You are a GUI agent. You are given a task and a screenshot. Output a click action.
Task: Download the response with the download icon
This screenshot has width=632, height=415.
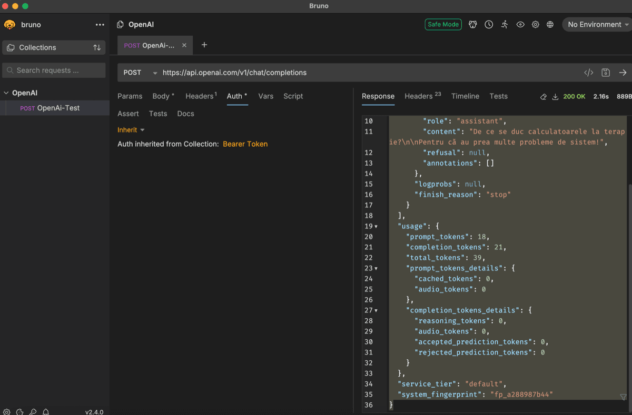555,97
